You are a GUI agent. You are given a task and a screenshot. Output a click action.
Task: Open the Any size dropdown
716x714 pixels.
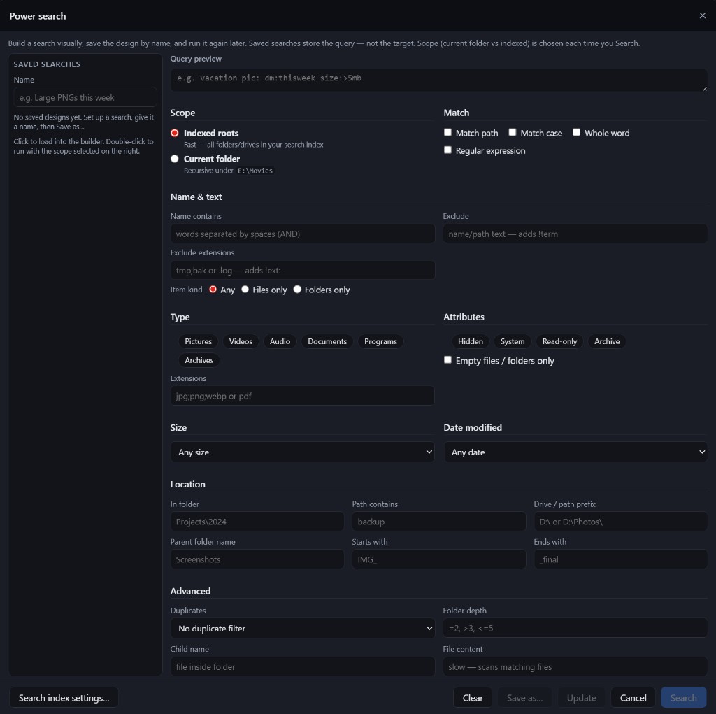tap(302, 452)
